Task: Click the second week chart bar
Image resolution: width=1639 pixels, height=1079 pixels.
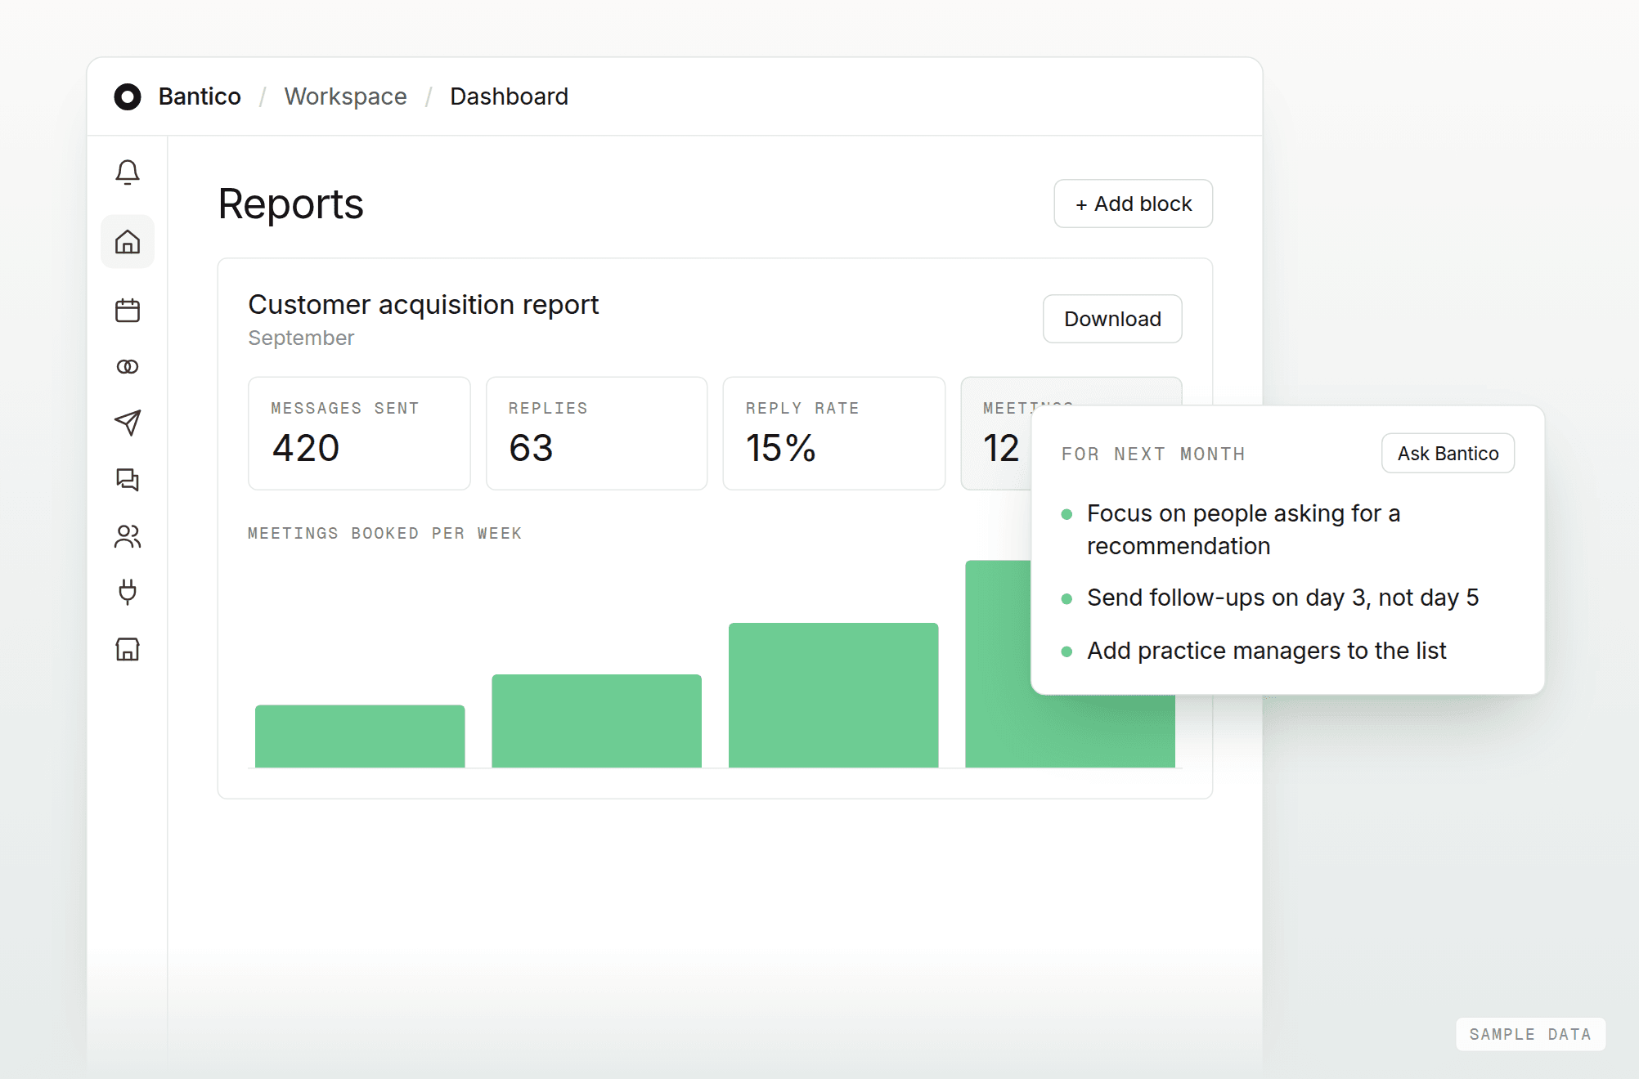Action: [x=596, y=720]
